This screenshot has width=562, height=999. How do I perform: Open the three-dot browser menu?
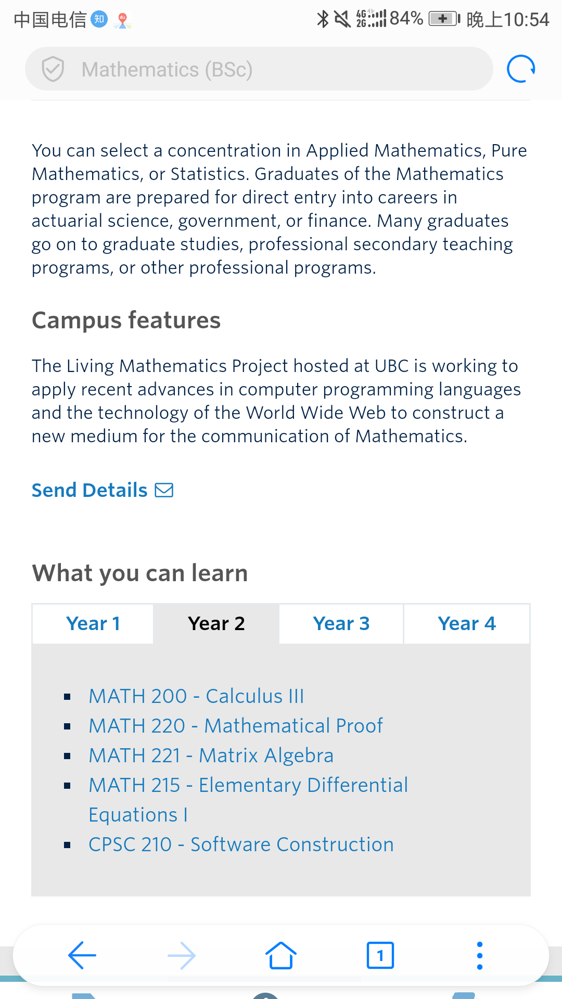click(x=480, y=955)
